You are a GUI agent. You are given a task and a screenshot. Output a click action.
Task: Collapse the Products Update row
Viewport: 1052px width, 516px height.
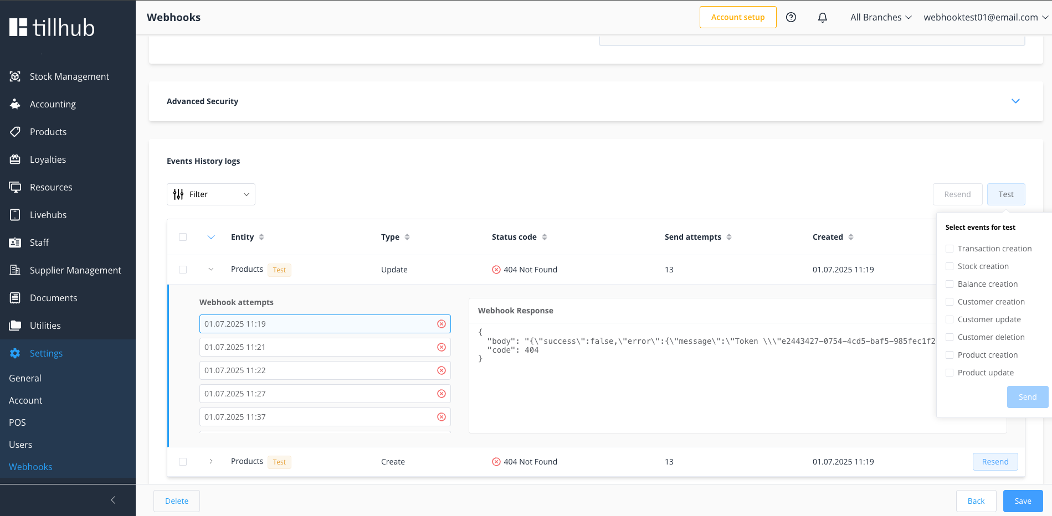pos(211,270)
